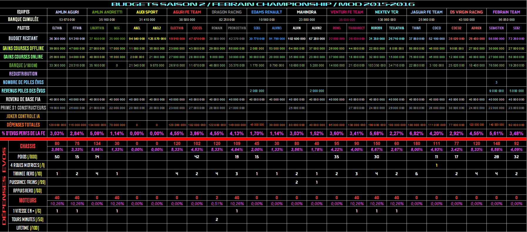Select the AMLIN AGURI team header cell
The image size is (527, 232).
[x=67, y=12]
